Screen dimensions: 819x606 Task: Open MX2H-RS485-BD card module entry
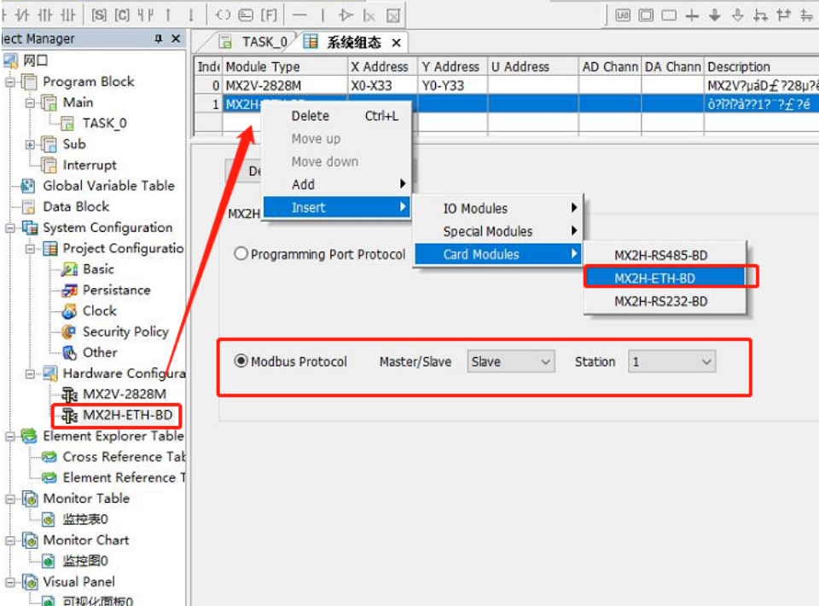(x=660, y=255)
